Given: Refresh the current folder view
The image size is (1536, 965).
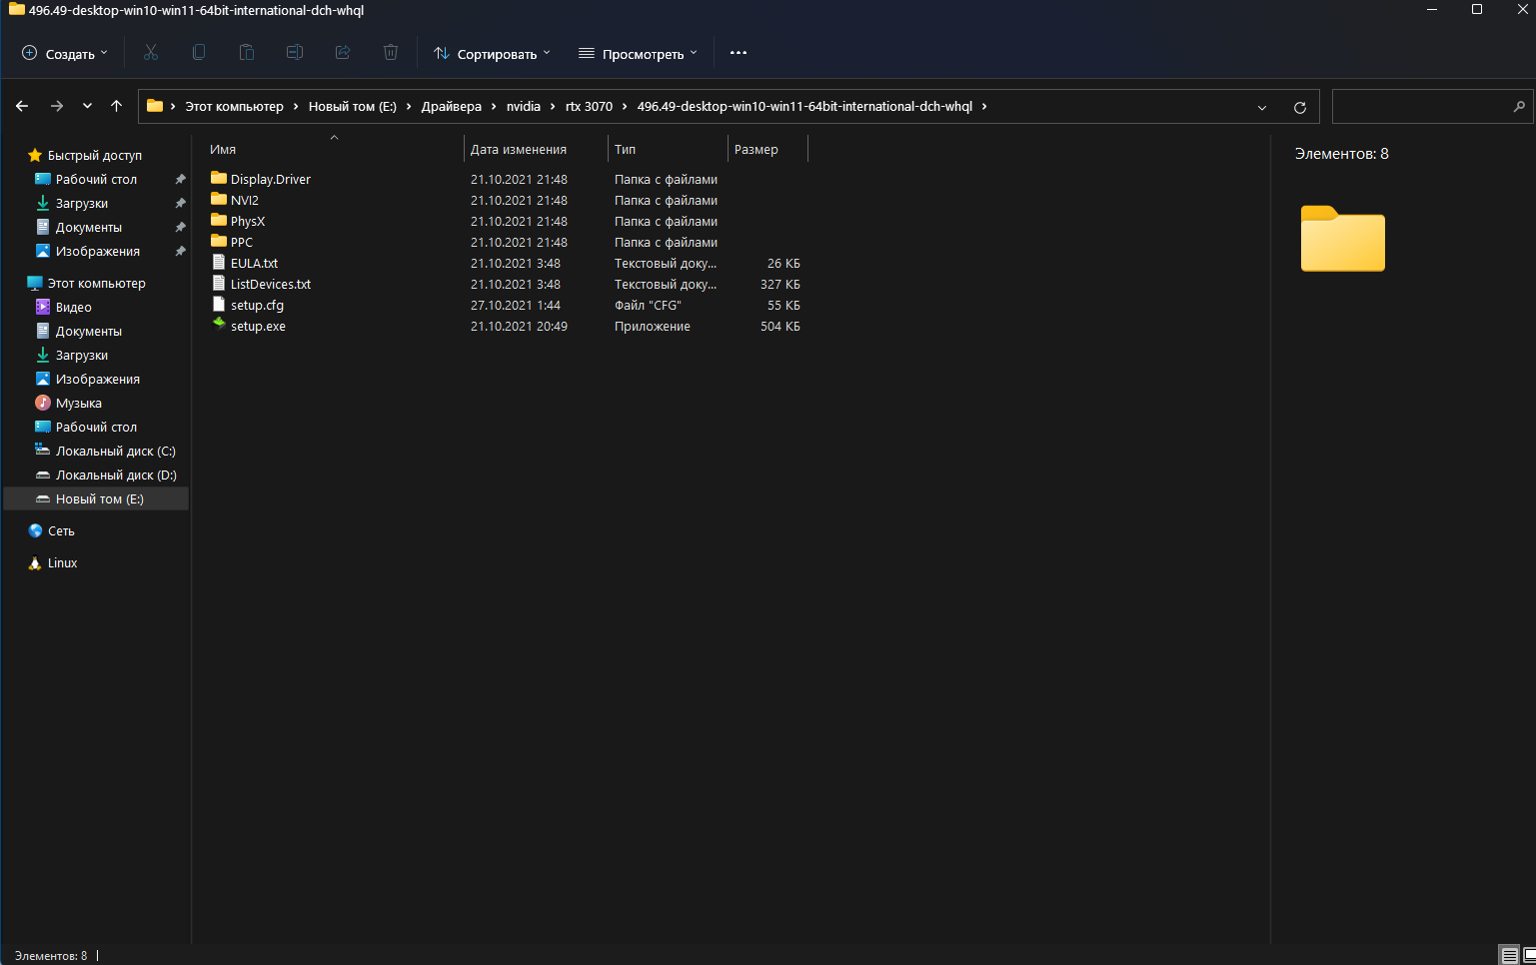Looking at the screenshot, I should tap(1300, 107).
